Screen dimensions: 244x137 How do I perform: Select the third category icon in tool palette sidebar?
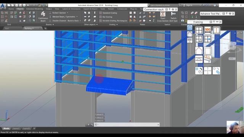coord(190,40)
